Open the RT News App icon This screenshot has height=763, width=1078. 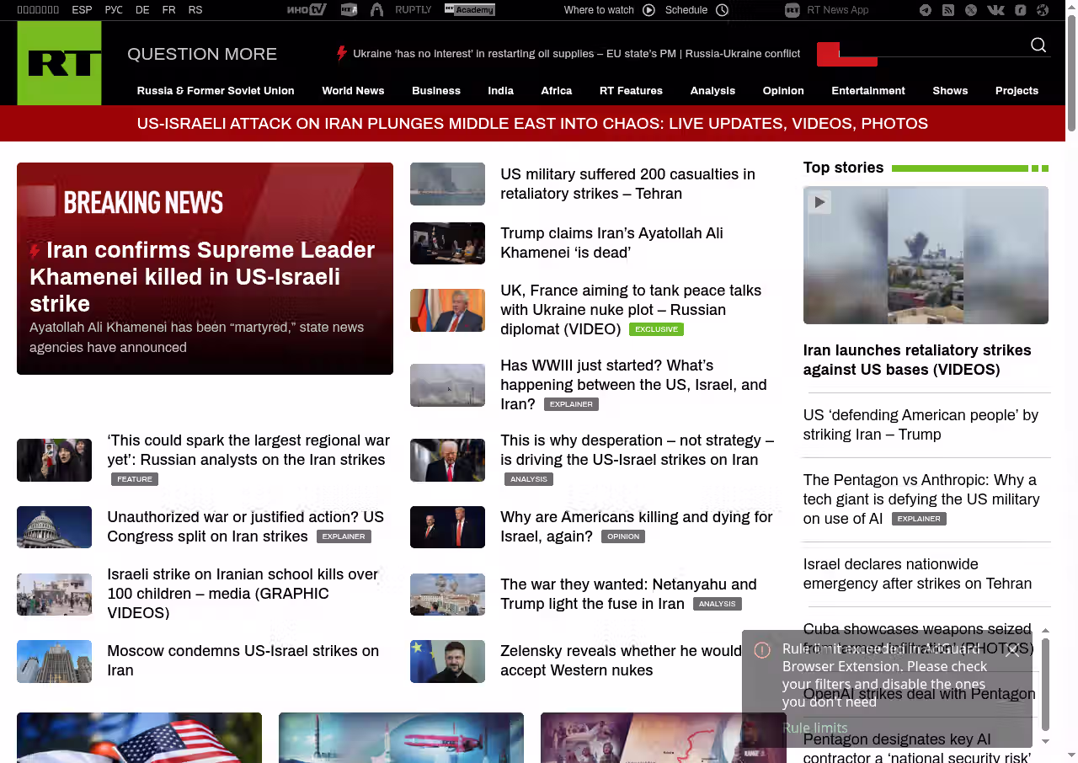click(792, 10)
